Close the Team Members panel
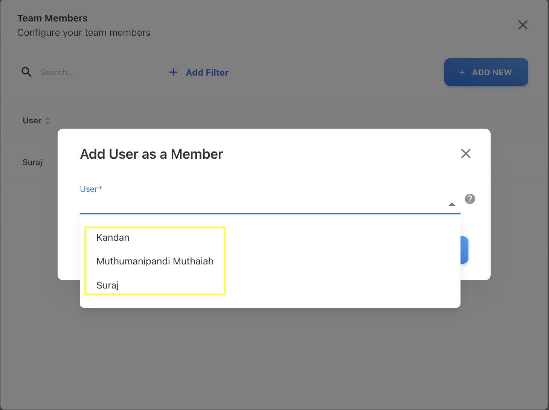549x410 pixels. [x=523, y=25]
